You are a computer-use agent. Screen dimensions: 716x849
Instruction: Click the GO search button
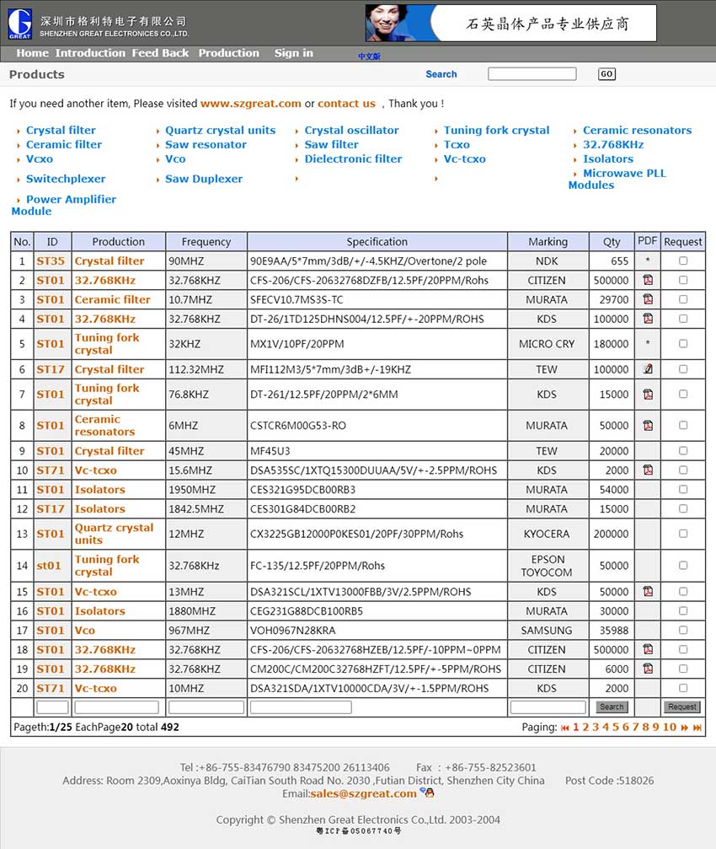click(x=606, y=73)
